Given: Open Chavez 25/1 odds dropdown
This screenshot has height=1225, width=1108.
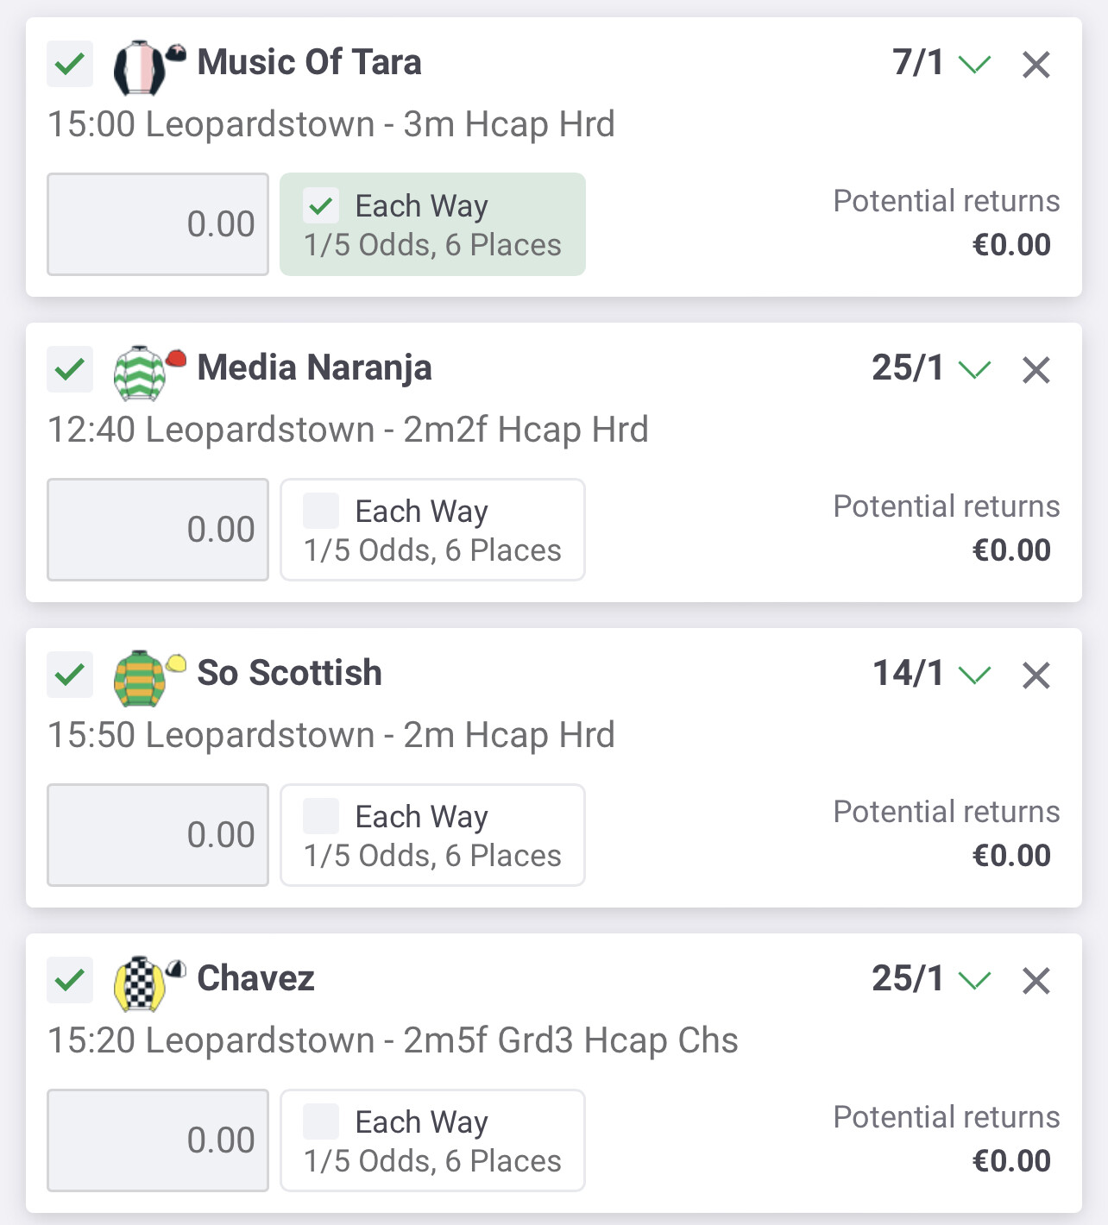Looking at the screenshot, I should [x=975, y=981].
